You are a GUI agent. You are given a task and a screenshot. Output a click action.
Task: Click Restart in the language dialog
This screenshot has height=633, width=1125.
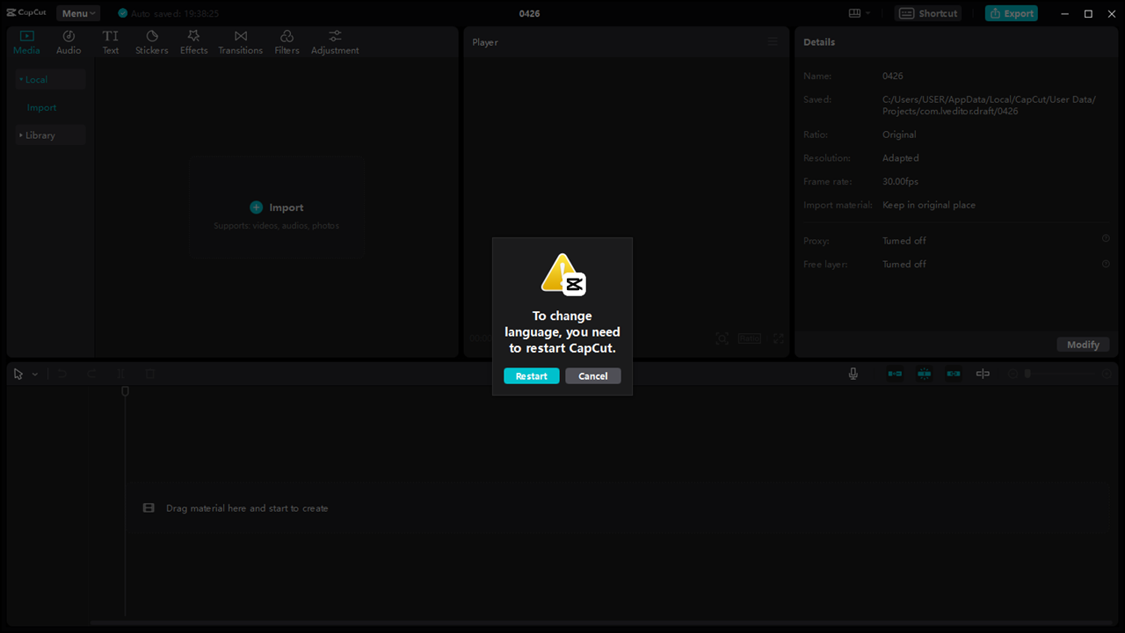click(531, 376)
